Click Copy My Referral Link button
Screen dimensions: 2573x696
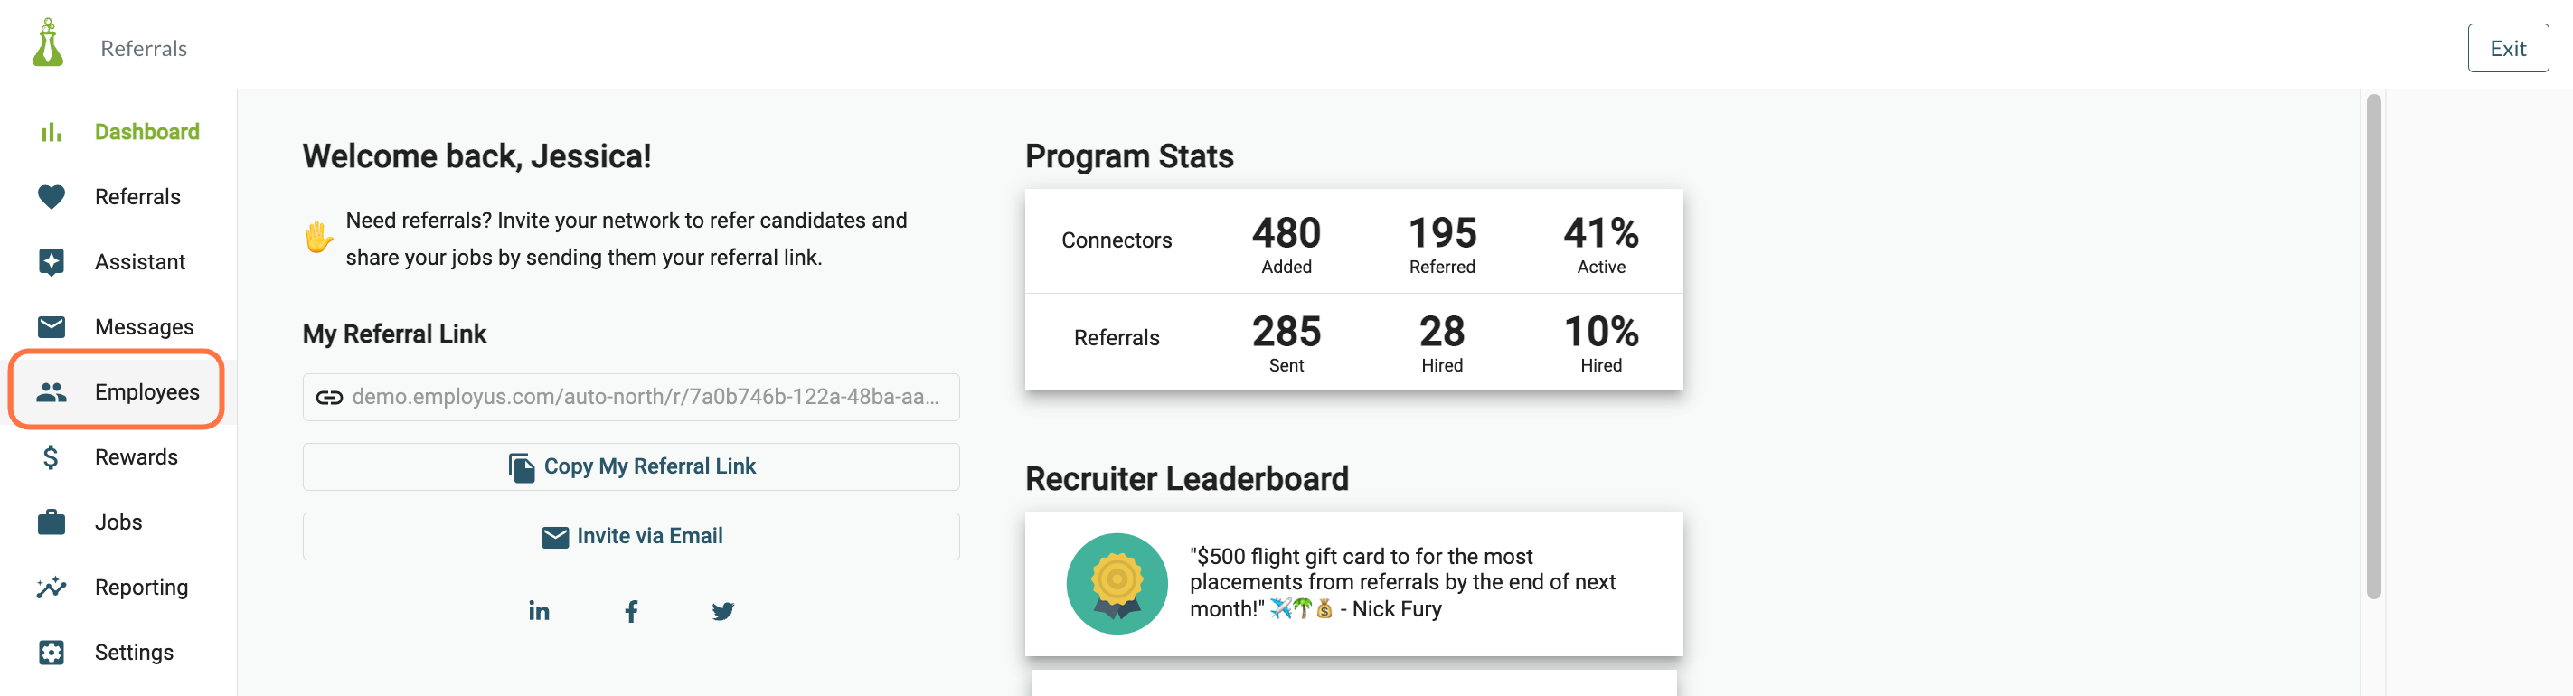pos(631,466)
